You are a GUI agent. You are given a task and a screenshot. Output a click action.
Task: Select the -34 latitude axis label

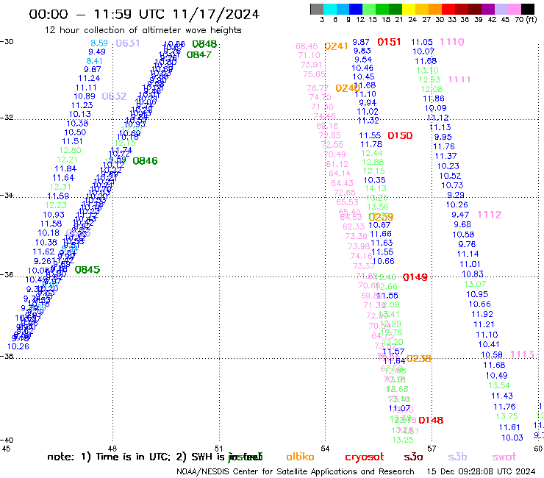pos(7,195)
